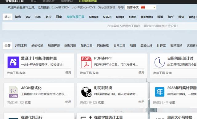Open the 简体中文 language dropdown
The height and width of the screenshot is (119, 197).
(x=140, y=7)
